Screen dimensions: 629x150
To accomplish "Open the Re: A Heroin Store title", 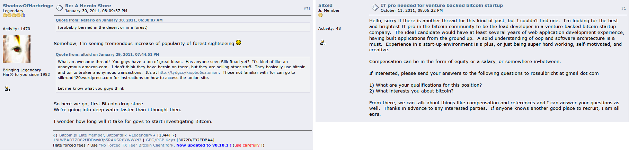I will [x=88, y=6].
